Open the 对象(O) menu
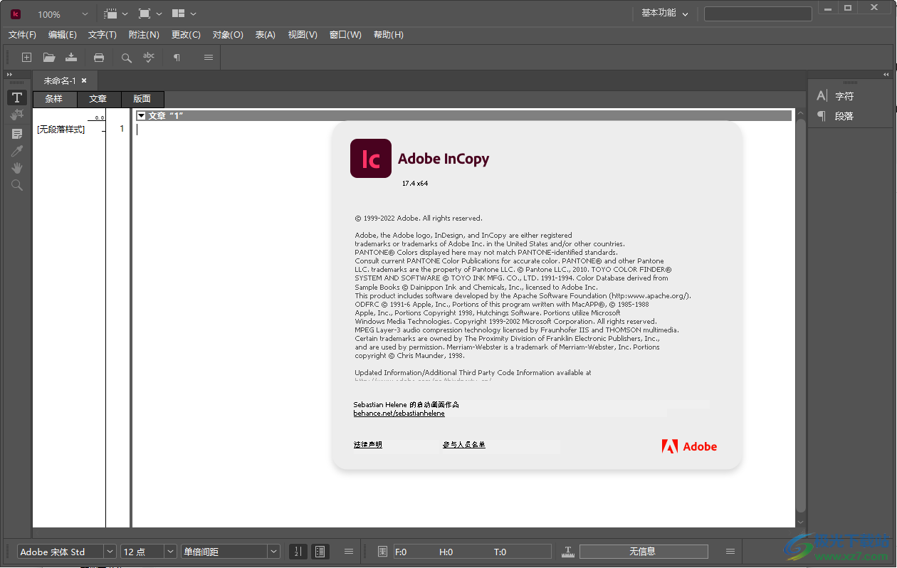The height and width of the screenshot is (568, 897). 228,35
